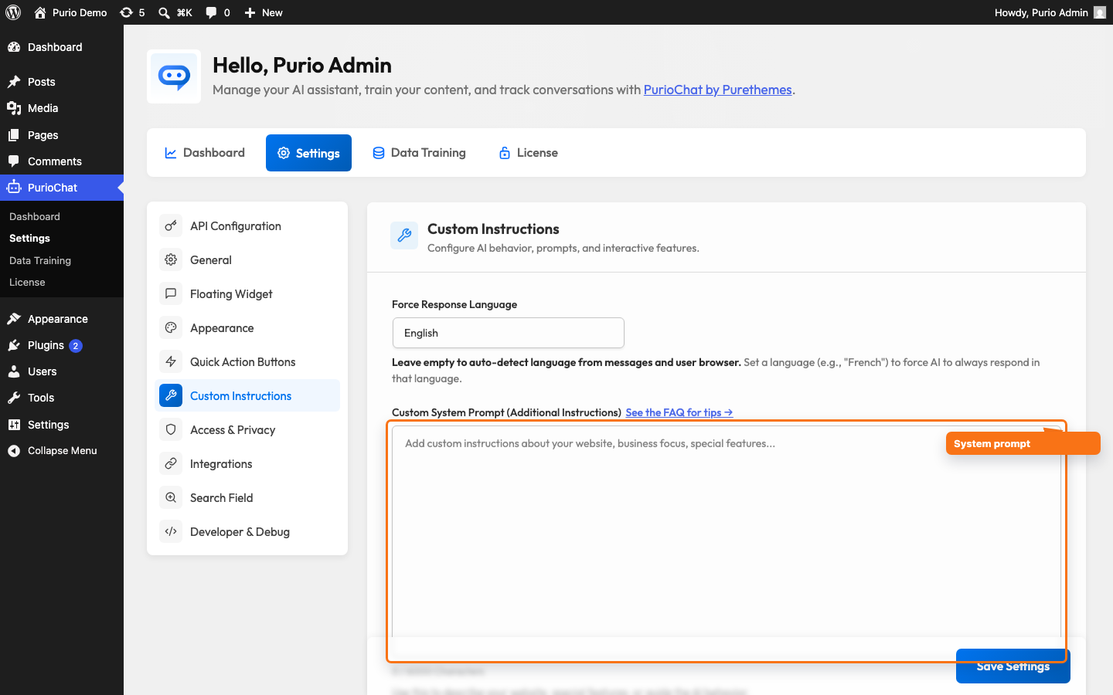Open PurioChat submenu License
The height and width of the screenshot is (695, 1113).
27,283
